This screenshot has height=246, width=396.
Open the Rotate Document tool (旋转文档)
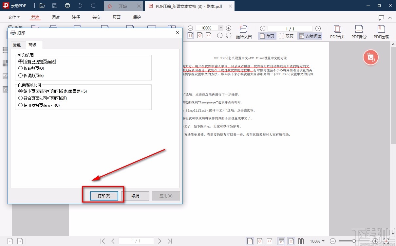click(x=243, y=32)
